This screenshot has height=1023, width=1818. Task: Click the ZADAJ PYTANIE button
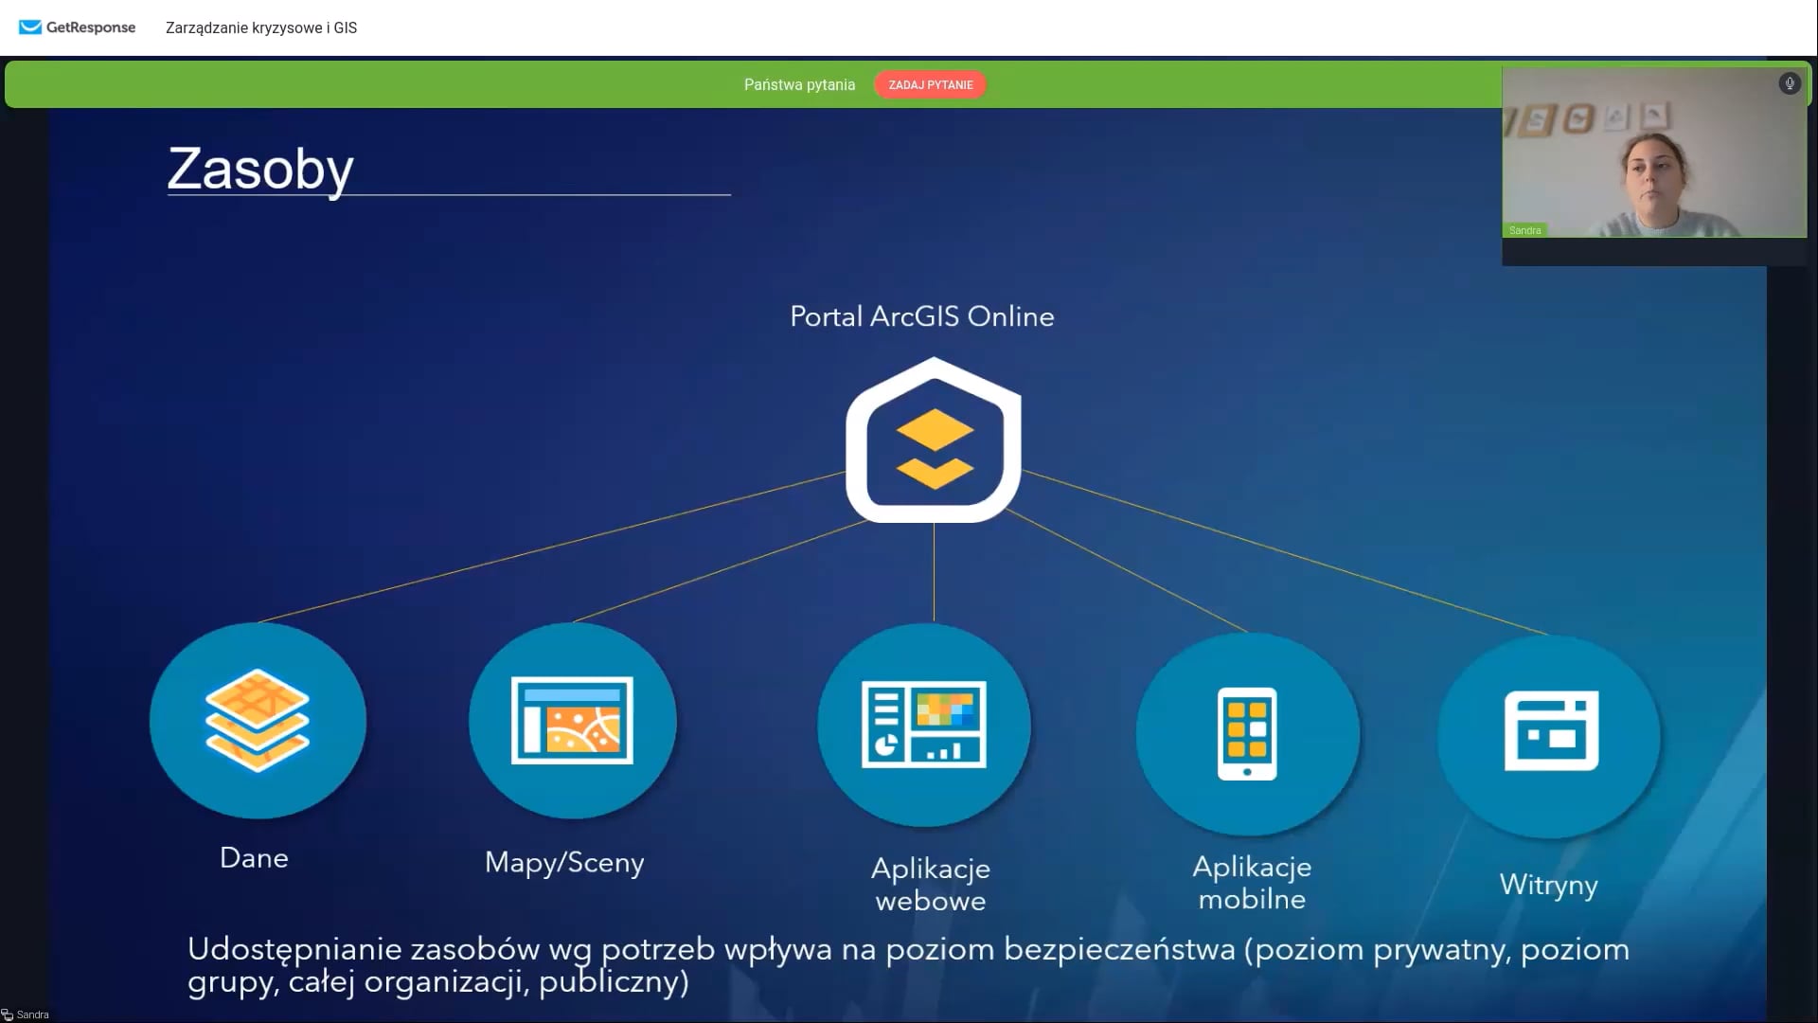click(932, 85)
